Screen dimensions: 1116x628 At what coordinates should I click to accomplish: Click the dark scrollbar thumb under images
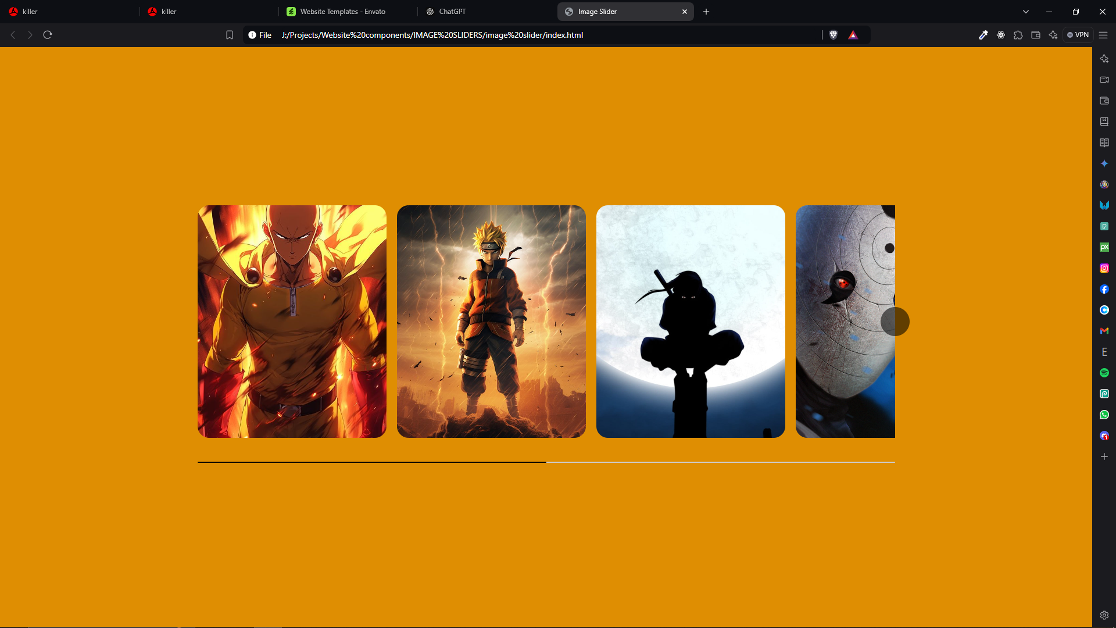(372, 462)
